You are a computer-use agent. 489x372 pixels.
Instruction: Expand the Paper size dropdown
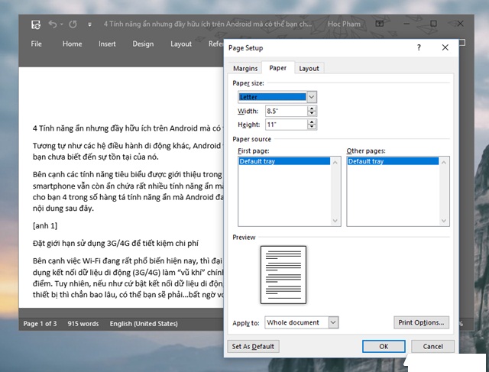(x=312, y=97)
